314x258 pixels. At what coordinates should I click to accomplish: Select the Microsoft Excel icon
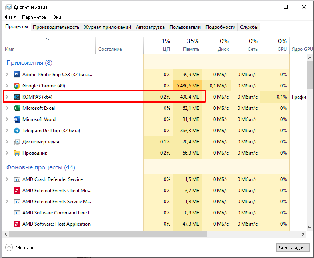(x=17, y=108)
